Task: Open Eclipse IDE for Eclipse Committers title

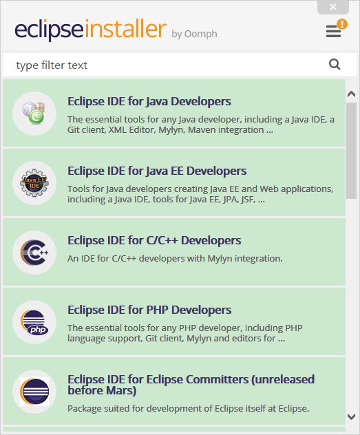Action: point(191,385)
